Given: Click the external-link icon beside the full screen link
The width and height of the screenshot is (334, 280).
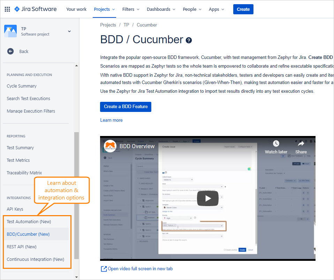Looking at the screenshot, I should click(x=104, y=268).
